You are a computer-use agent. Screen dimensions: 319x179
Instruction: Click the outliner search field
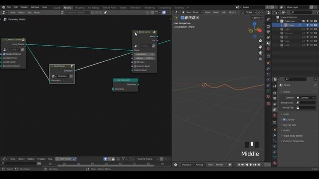click(302, 12)
